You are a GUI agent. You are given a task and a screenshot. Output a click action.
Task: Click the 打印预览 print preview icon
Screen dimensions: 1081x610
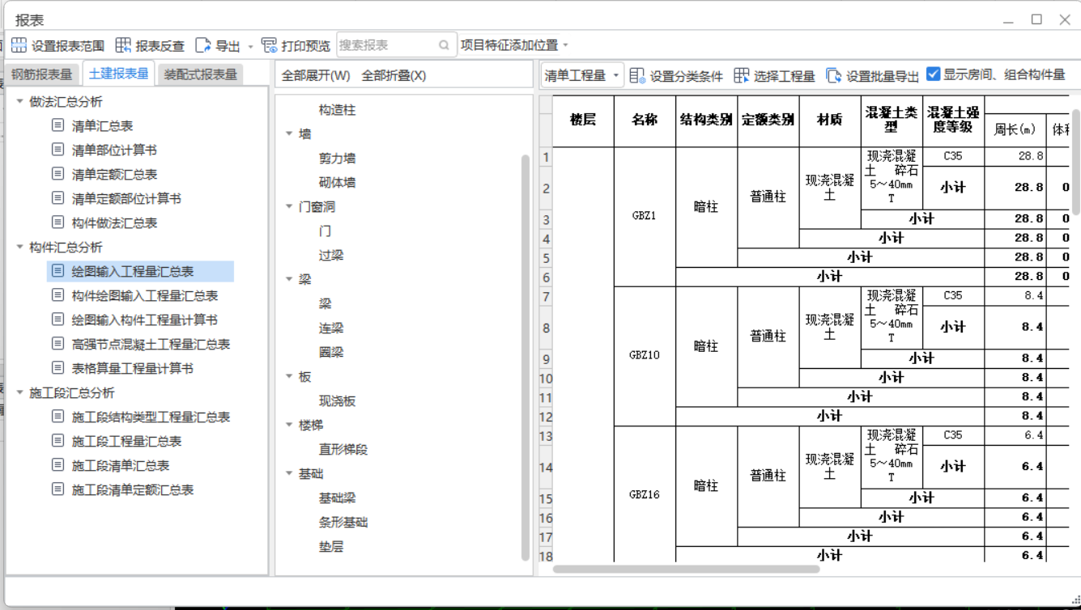point(270,45)
